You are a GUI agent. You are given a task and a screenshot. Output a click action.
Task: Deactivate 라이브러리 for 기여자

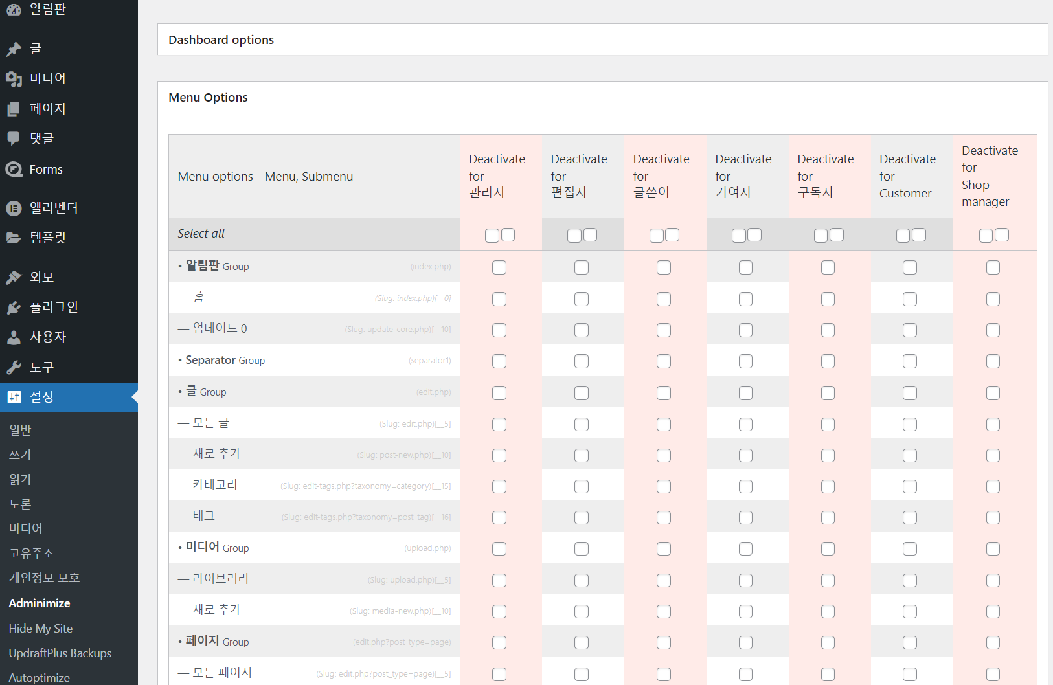tap(746, 580)
